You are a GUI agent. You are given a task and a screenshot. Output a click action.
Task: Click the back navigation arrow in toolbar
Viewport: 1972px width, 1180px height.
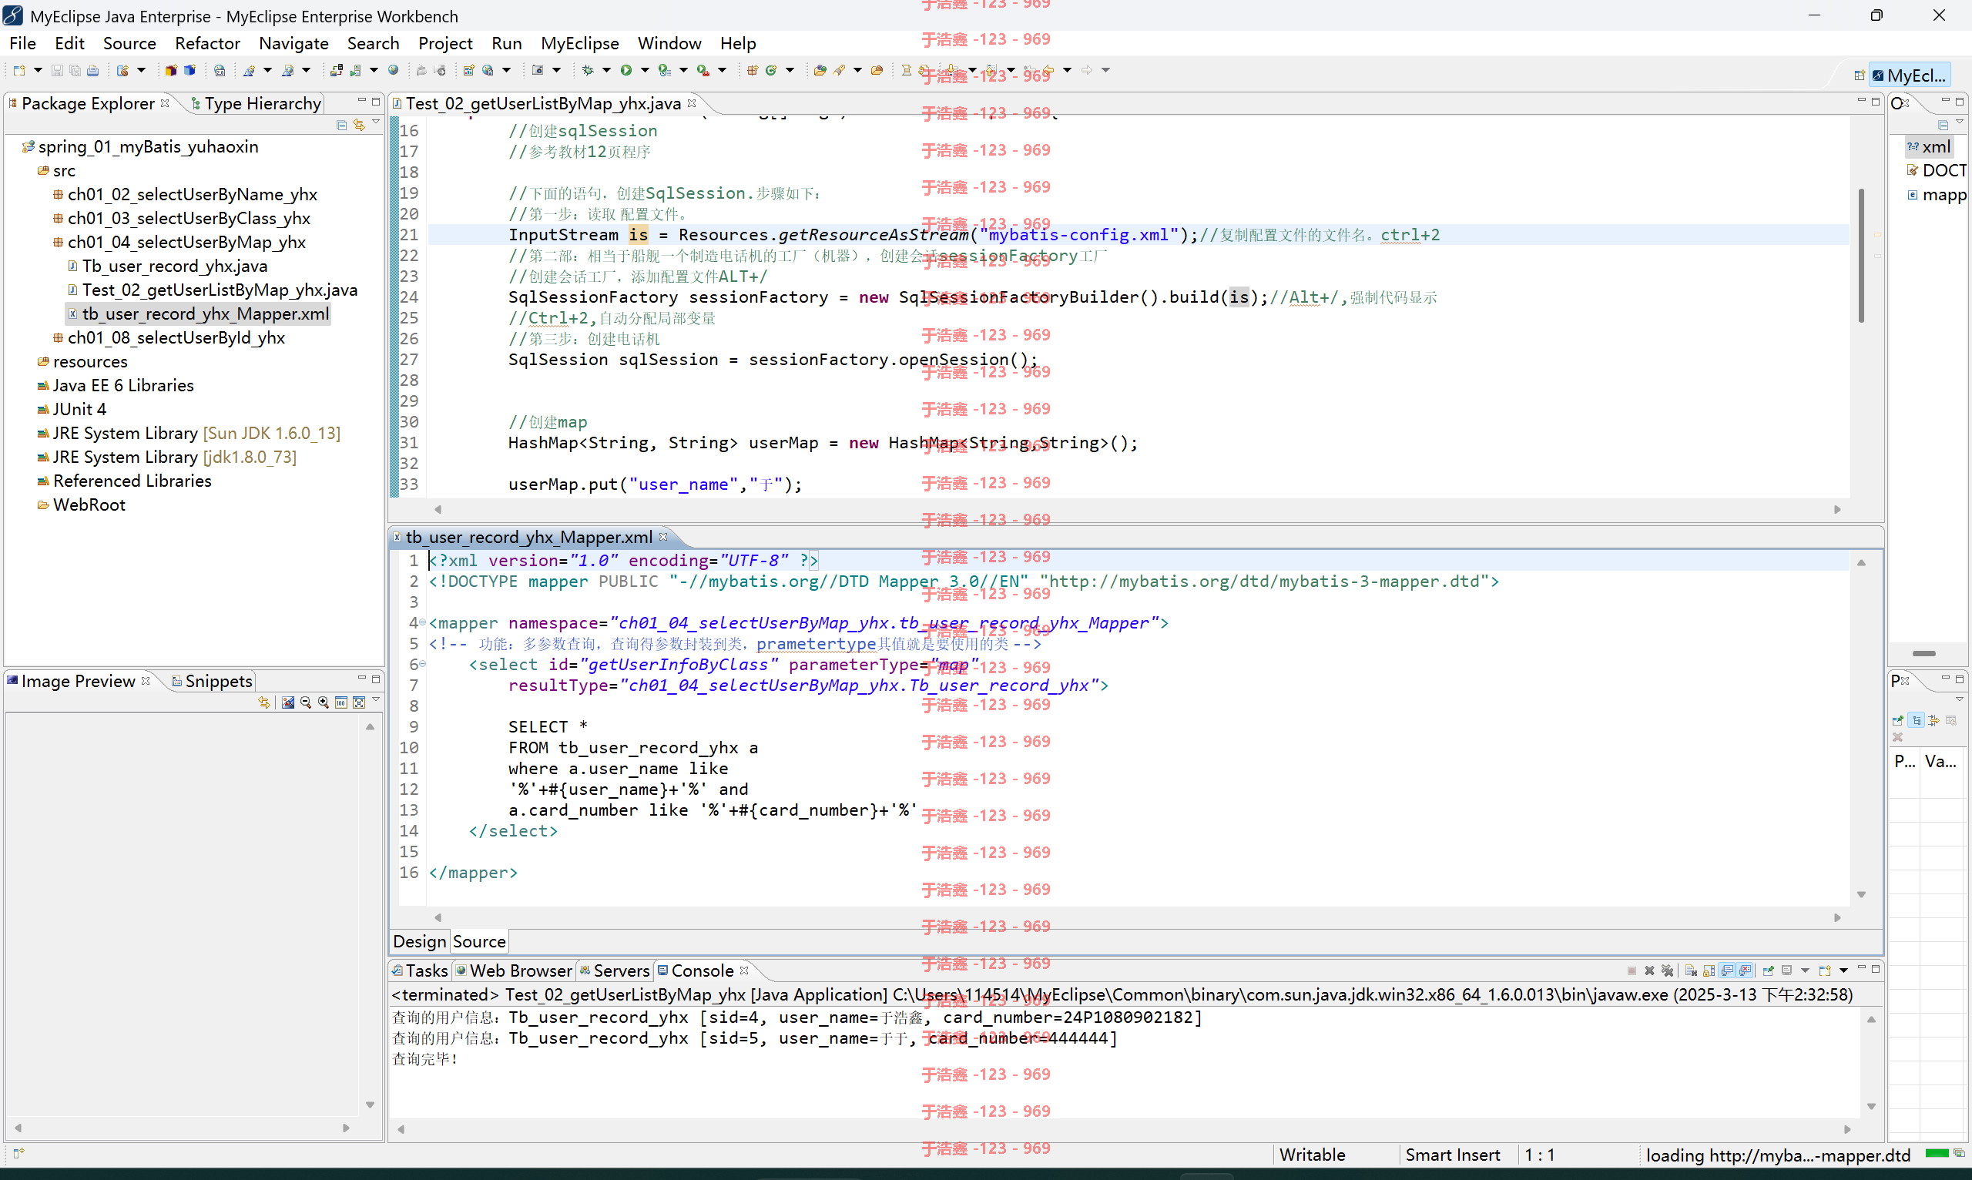1049,71
